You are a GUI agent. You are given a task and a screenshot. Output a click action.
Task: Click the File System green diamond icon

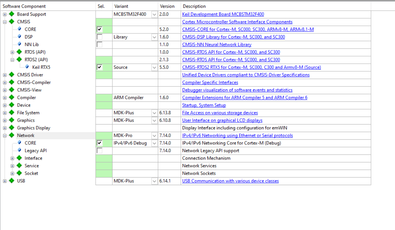tap(12, 112)
